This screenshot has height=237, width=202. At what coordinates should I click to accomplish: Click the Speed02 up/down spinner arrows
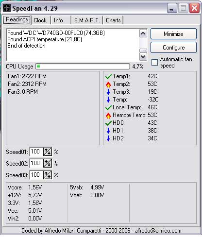point(48,163)
